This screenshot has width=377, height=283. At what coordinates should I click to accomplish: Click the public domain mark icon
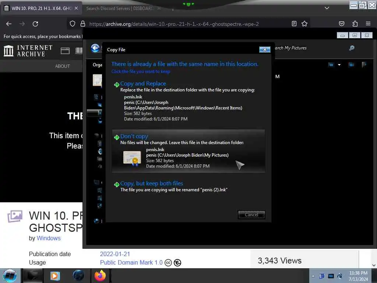pyautogui.click(x=177, y=262)
